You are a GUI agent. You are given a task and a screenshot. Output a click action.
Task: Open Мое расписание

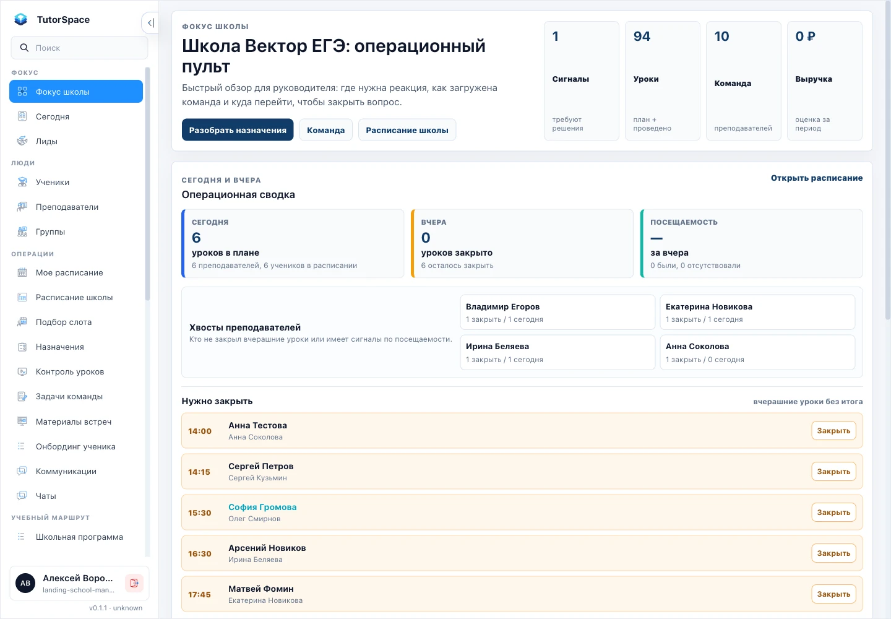[x=76, y=272]
